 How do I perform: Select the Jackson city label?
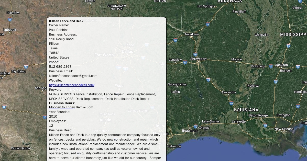[282, 65]
